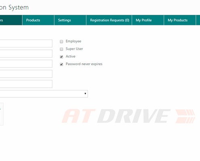The width and height of the screenshot is (200, 161).
Task: Enable the Employee checkbox
Action: [x=61, y=41]
